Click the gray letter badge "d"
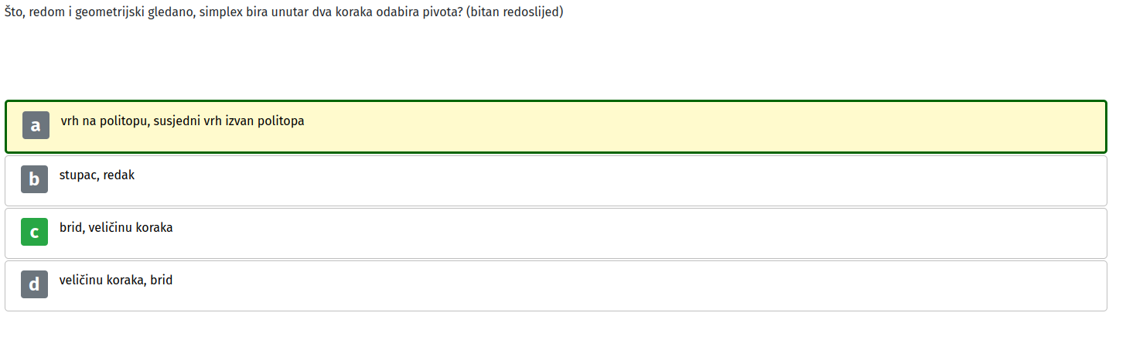Image resolution: width=1126 pixels, height=340 pixels. coord(34,284)
